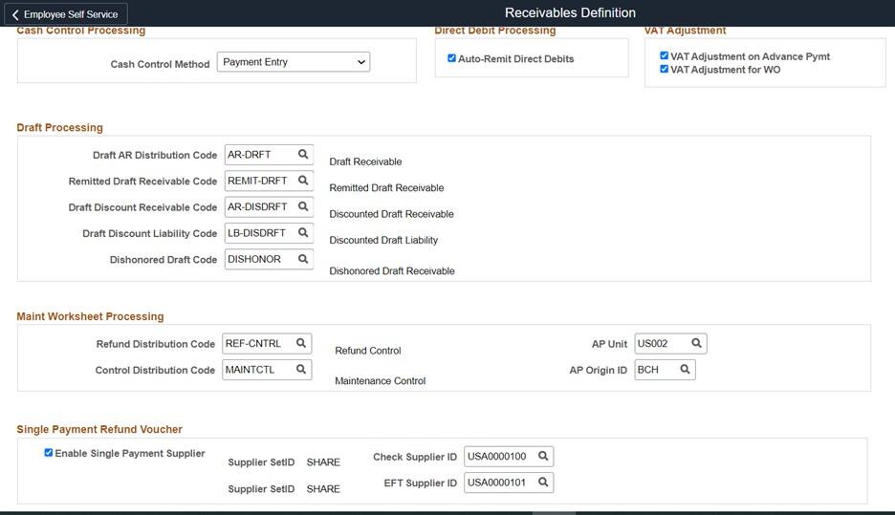Open lookup for Refund Distribution Code
Screen dimensions: 895x515
301,343
